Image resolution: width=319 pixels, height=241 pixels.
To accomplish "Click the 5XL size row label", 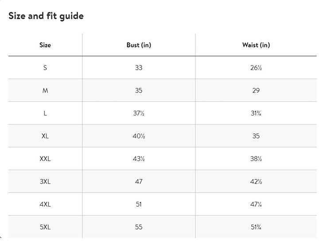I will tap(45, 227).
